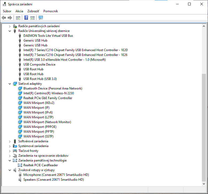This screenshot has width=208, height=194.
Task: Scan for hardware changes icon
Action: (x=41, y=18)
